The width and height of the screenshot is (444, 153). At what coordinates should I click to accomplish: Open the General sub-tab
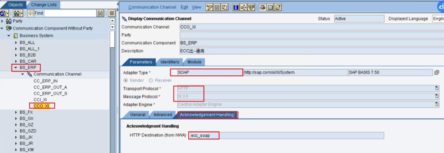(137, 114)
